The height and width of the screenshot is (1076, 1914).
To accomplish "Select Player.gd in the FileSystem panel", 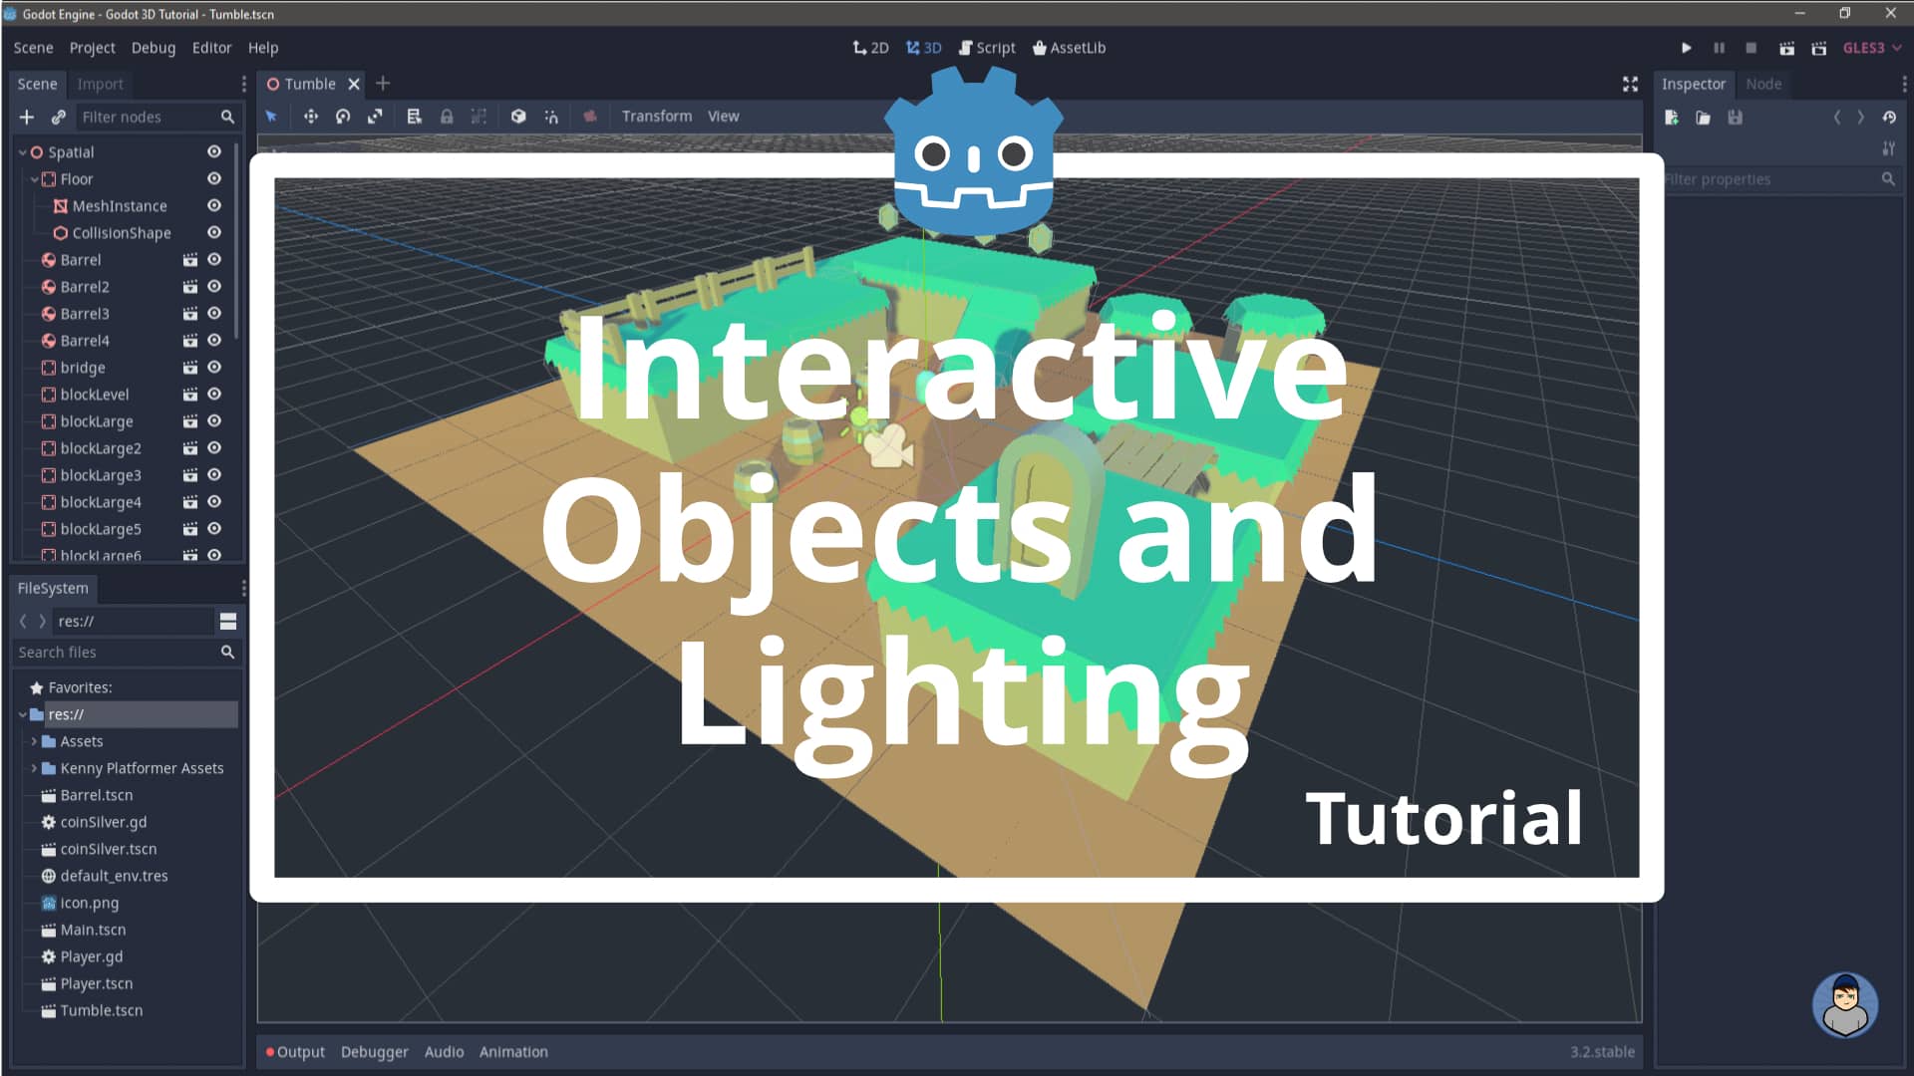I will click(x=89, y=956).
